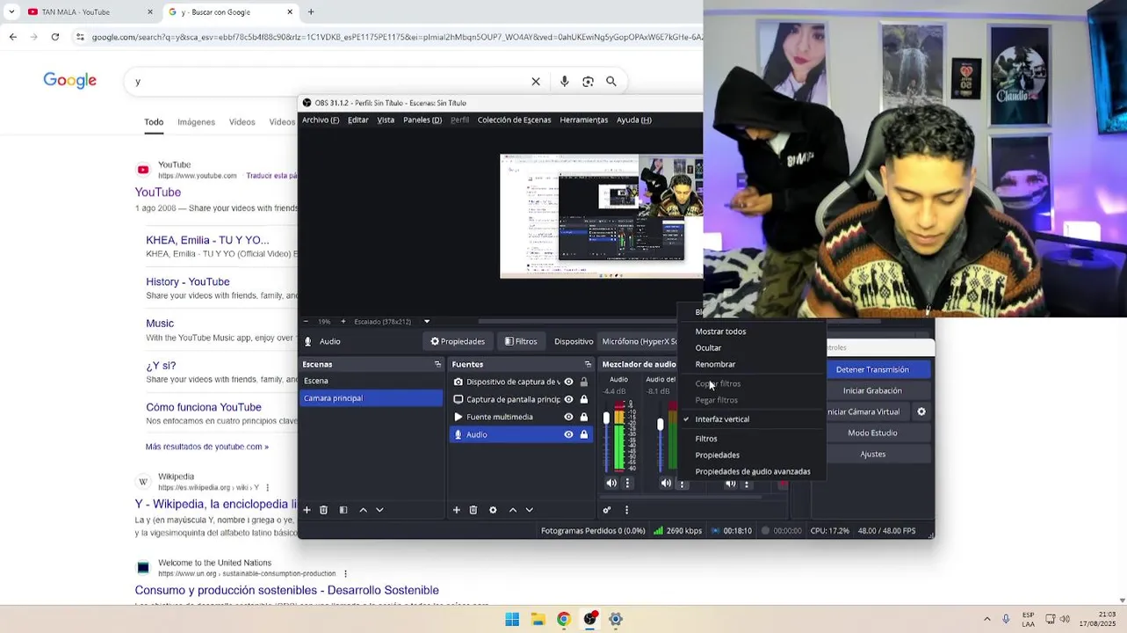Open Vista menu in OBS

click(x=386, y=120)
